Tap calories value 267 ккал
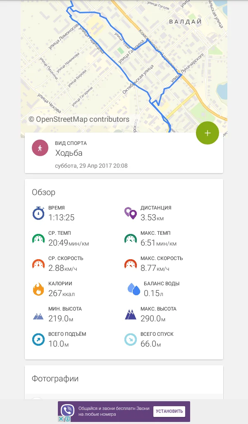Viewport: 248px width, 424px height. [x=62, y=293]
